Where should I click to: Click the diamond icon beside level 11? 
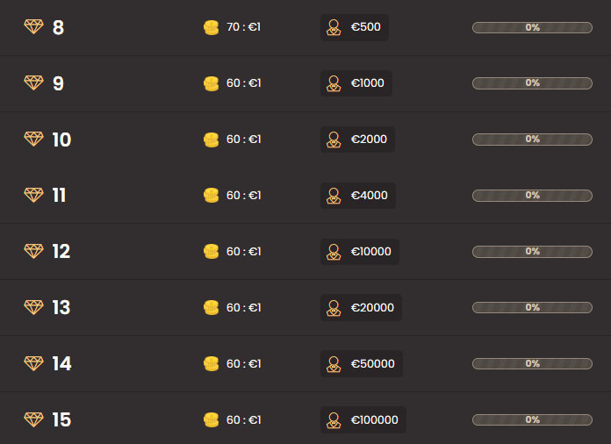click(33, 195)
